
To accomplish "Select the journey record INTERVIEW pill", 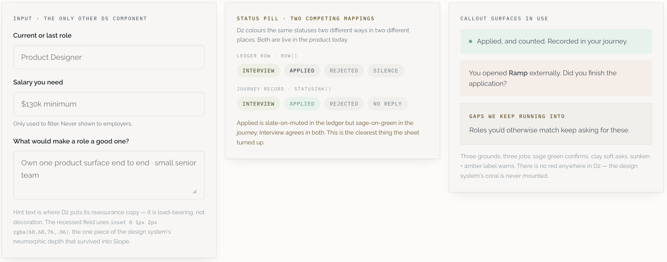I will [x=258, y=104].
